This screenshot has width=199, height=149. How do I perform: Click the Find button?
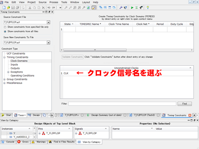(x=184, y=104)
